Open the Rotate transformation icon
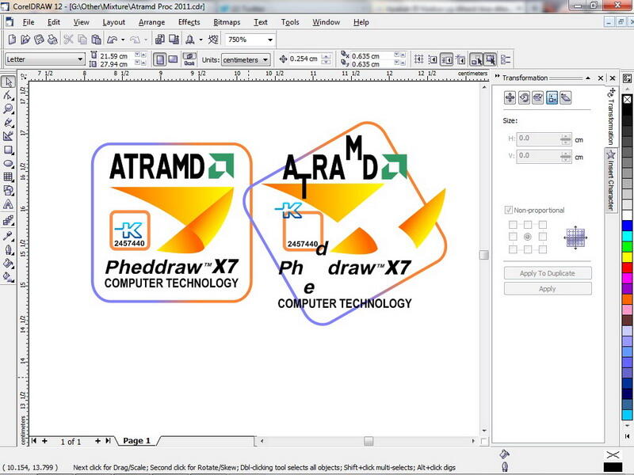The height and width of the screenshot is (475, 634). coord(524,97)
